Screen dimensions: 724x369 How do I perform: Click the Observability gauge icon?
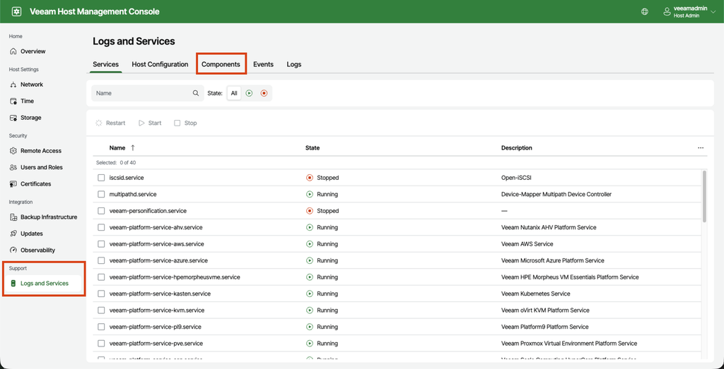(x=13, y=250)
